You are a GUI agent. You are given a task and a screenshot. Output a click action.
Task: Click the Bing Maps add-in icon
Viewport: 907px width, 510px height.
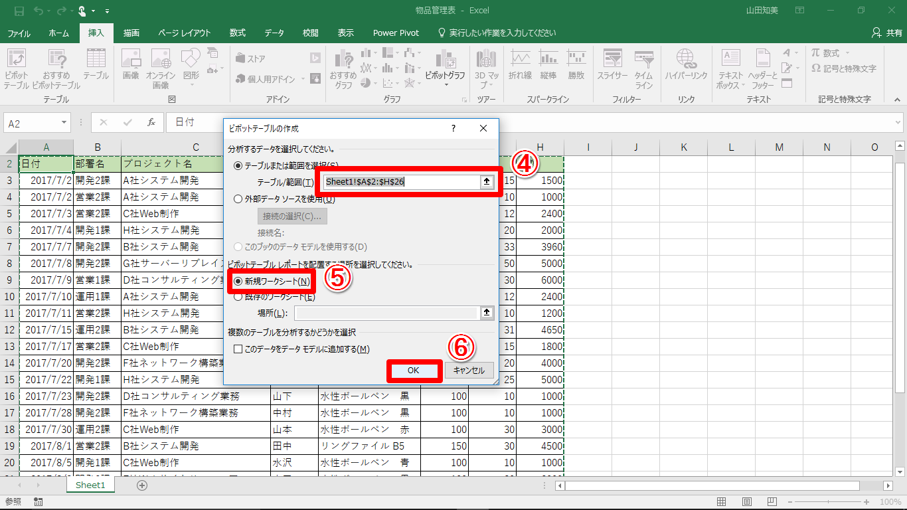coord(316,58)
